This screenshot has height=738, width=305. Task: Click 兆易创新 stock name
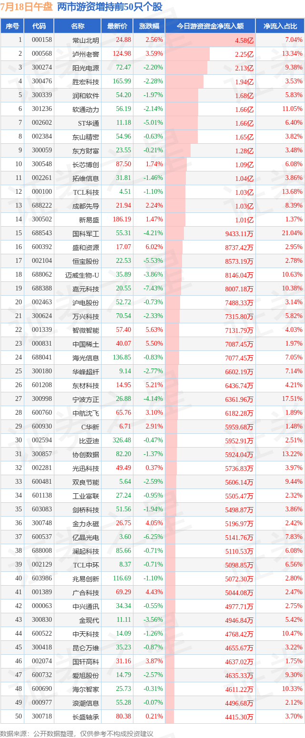point(86,579)
